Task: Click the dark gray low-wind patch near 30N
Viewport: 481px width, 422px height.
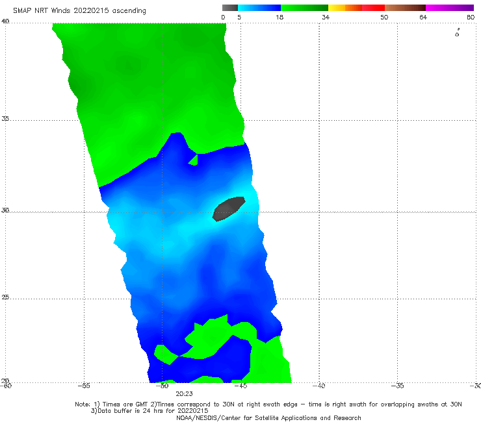Action: (229, 209)
